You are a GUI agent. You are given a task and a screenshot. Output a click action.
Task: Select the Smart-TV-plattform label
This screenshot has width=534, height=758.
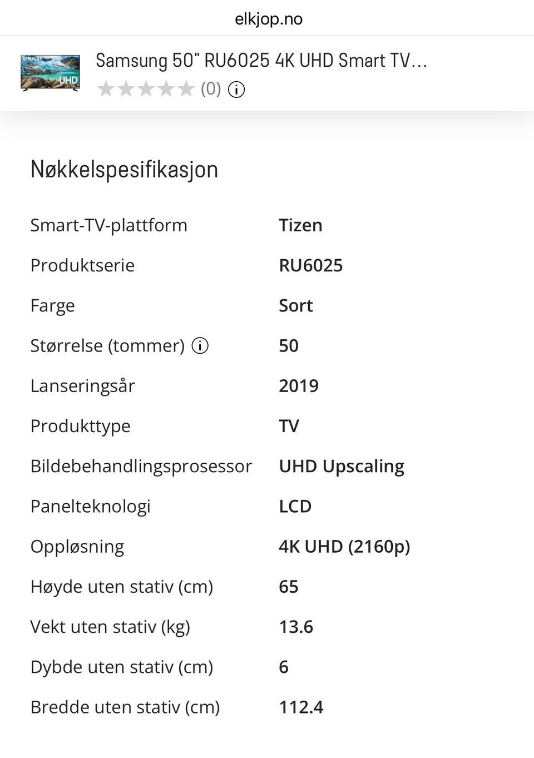(x=108, y=225)
